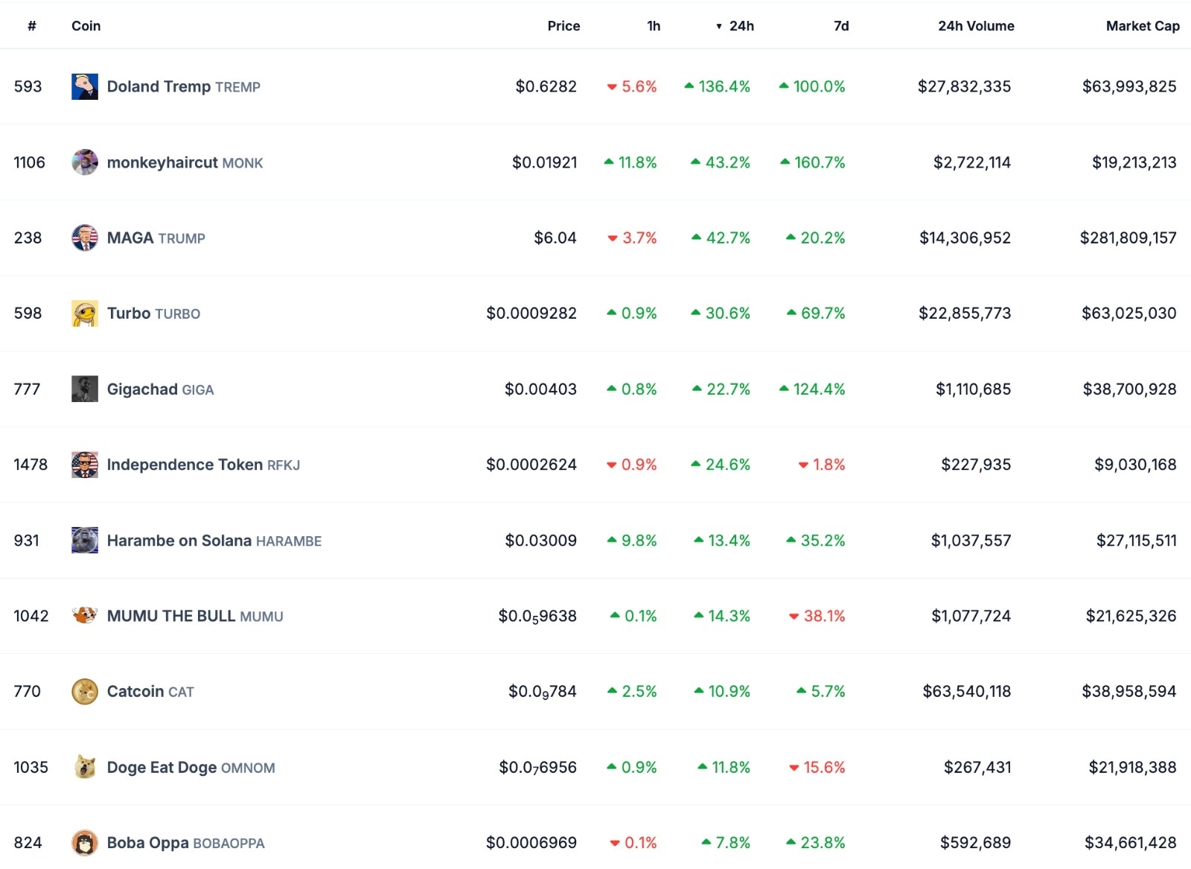The height and width of the screenshot is (869, 1191).
Task: Sort by the Market Cap column header
Action: [x=1142, y=26]
